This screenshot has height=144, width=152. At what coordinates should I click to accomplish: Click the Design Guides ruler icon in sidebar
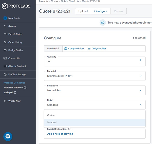5,50
